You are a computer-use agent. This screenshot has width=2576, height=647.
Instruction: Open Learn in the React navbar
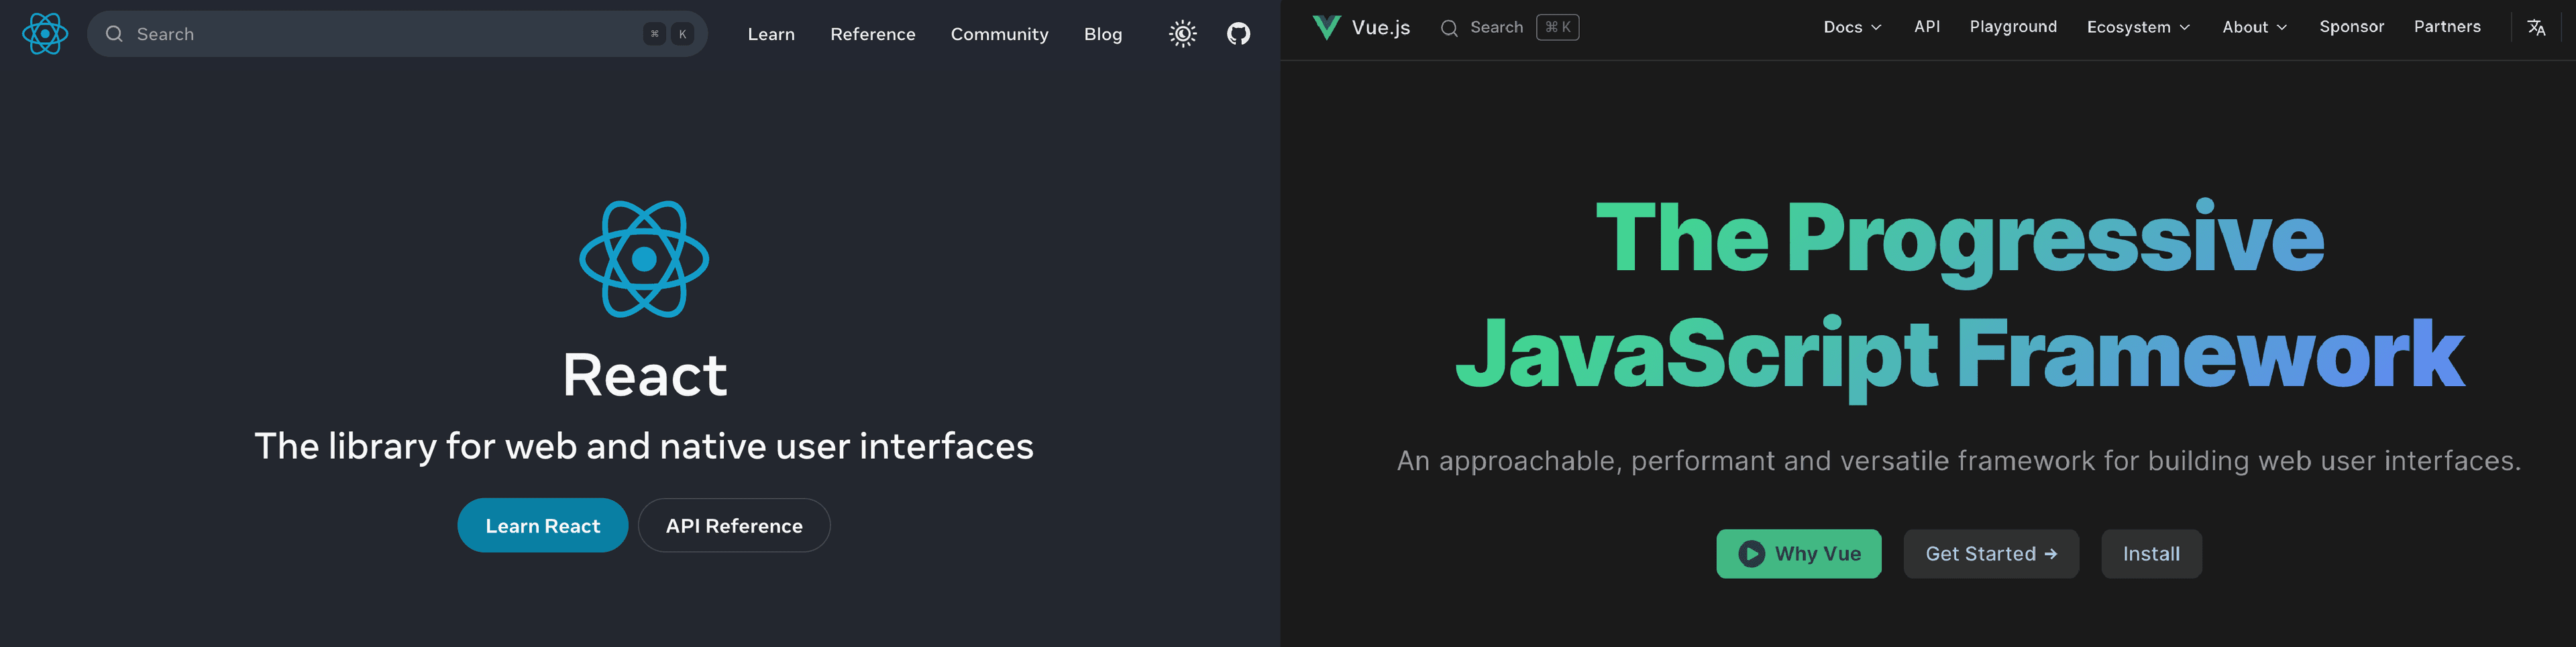[x=771, y=34]
